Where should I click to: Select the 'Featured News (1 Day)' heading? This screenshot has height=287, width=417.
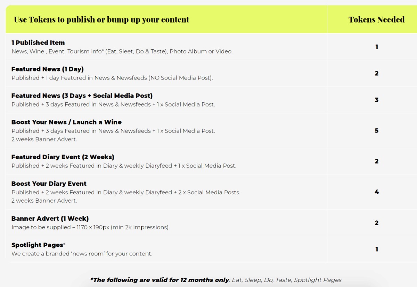click(x=47, y=69)
